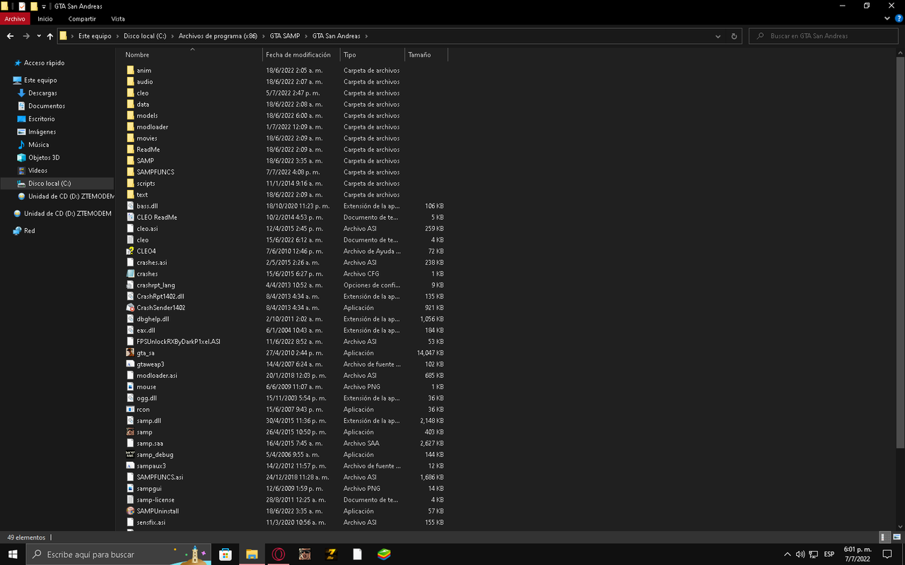This screenshot has height=565, width=905.
Task: Click the gta_sa application icon
Action: coord(130,352)
